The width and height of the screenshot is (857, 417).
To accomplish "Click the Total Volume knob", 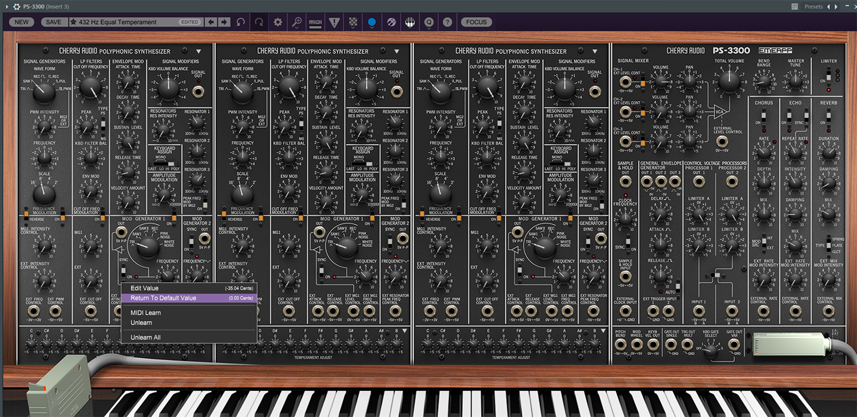I will click(729, 81).
